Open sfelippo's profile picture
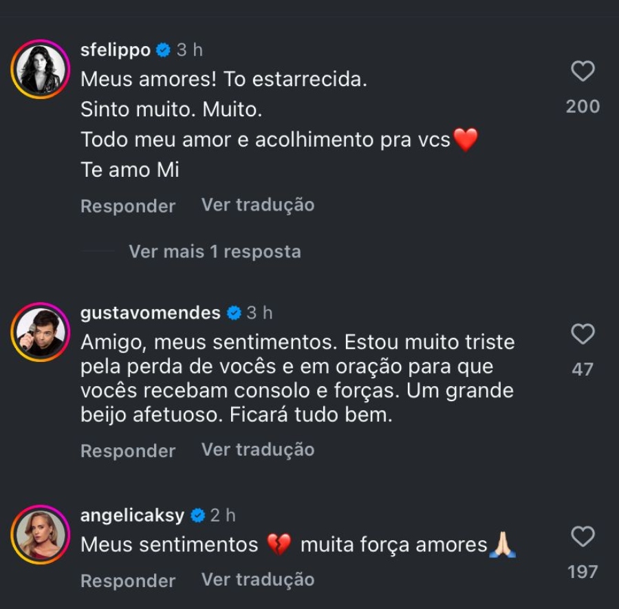 click(x=40, y=69)
